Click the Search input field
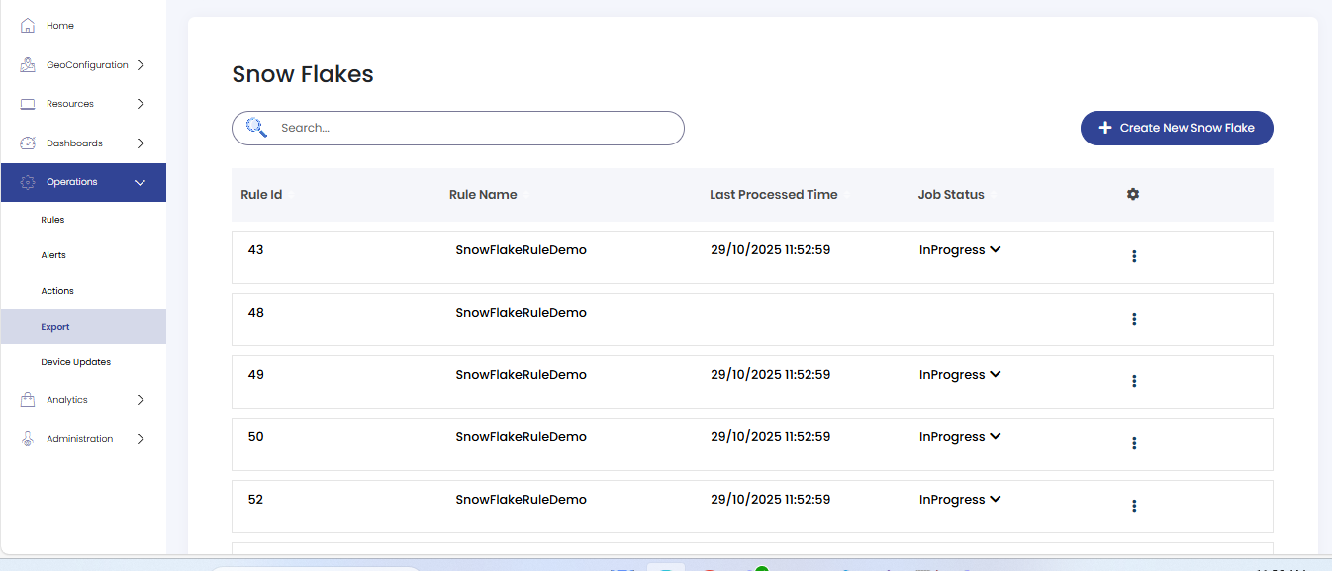The width and height of the screenshot is (1332, 571). [x=458, y=128]
